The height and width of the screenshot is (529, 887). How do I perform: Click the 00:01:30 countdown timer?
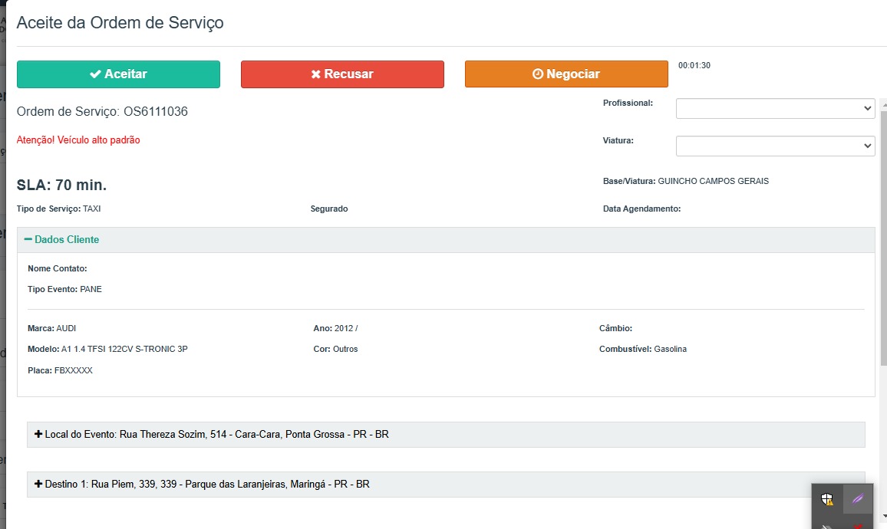(694, 66)
